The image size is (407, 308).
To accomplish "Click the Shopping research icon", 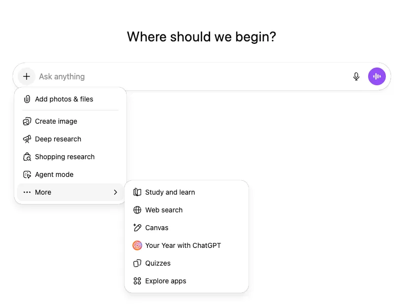I will point(26,157).
